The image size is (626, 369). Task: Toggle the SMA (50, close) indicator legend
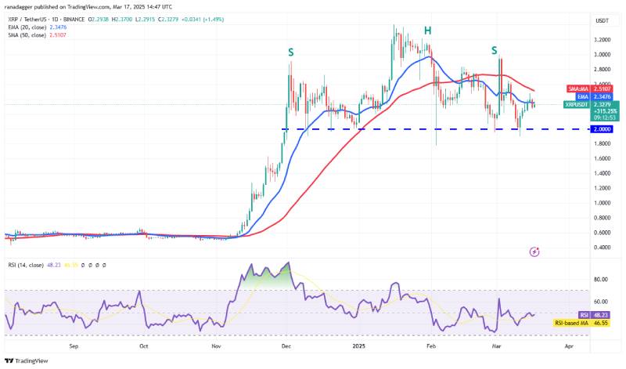click(37, 35)
